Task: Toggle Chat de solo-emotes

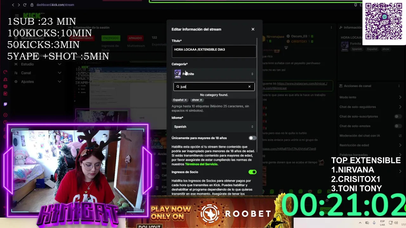Action: click(x=397, y=126)
